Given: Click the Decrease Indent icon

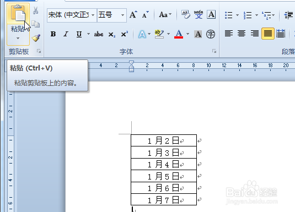Looking at the screenshot, I should click(x=288, y=15).
